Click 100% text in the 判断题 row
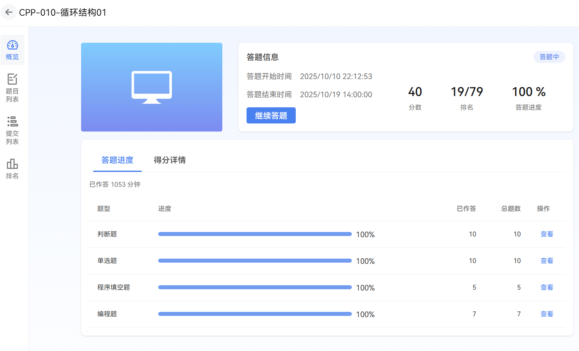Screen dimensions: 579x351 tap(366, 234)
